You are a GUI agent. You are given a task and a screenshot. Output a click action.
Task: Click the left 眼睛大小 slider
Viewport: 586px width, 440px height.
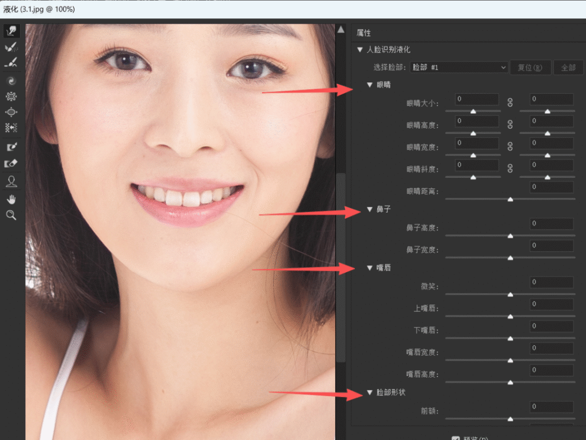(x=473, y=111)
